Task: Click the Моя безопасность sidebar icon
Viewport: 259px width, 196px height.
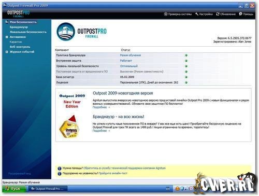Action: (7, 22)
